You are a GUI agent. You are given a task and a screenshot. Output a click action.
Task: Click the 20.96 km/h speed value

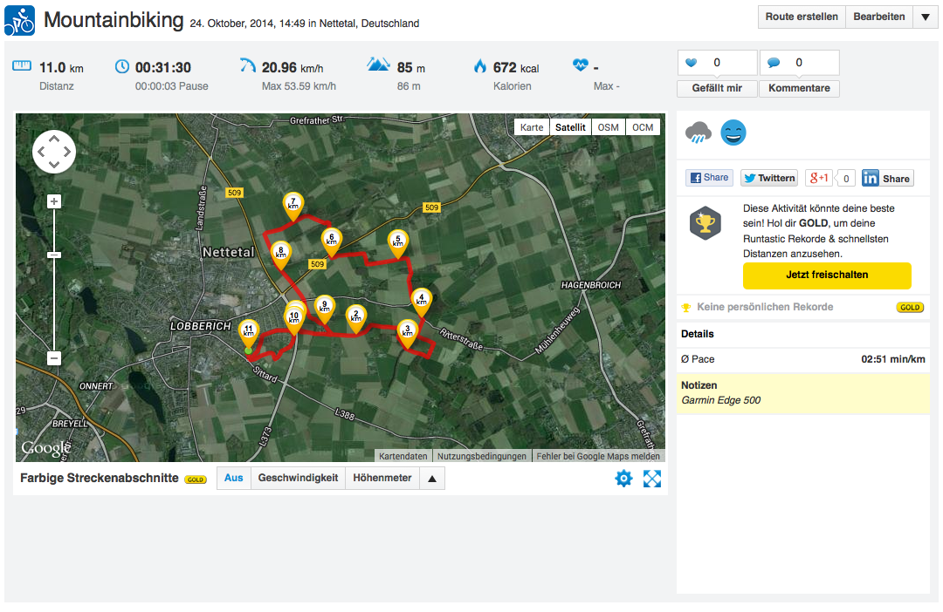(293, 67)
